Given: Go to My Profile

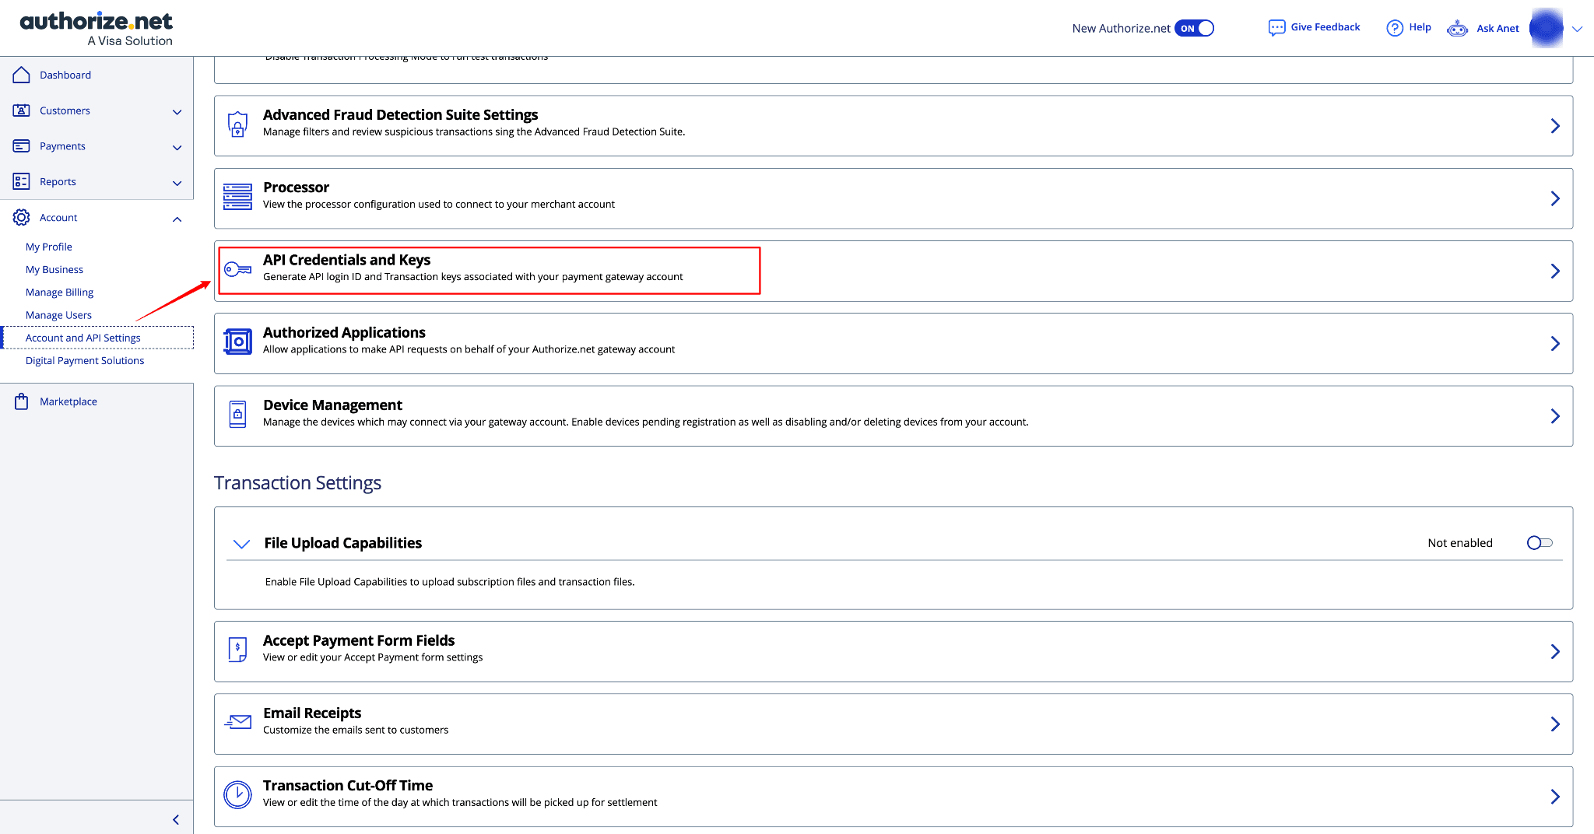Looking at the screenshot, I should (x=49, y=247).
